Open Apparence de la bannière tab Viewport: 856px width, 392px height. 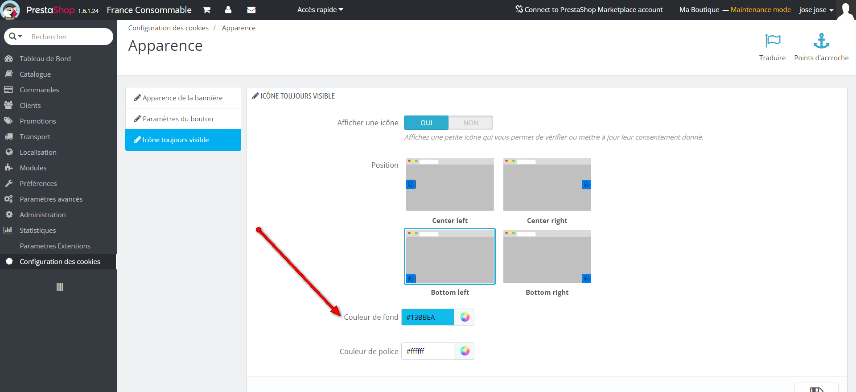(x=183, y=98)
